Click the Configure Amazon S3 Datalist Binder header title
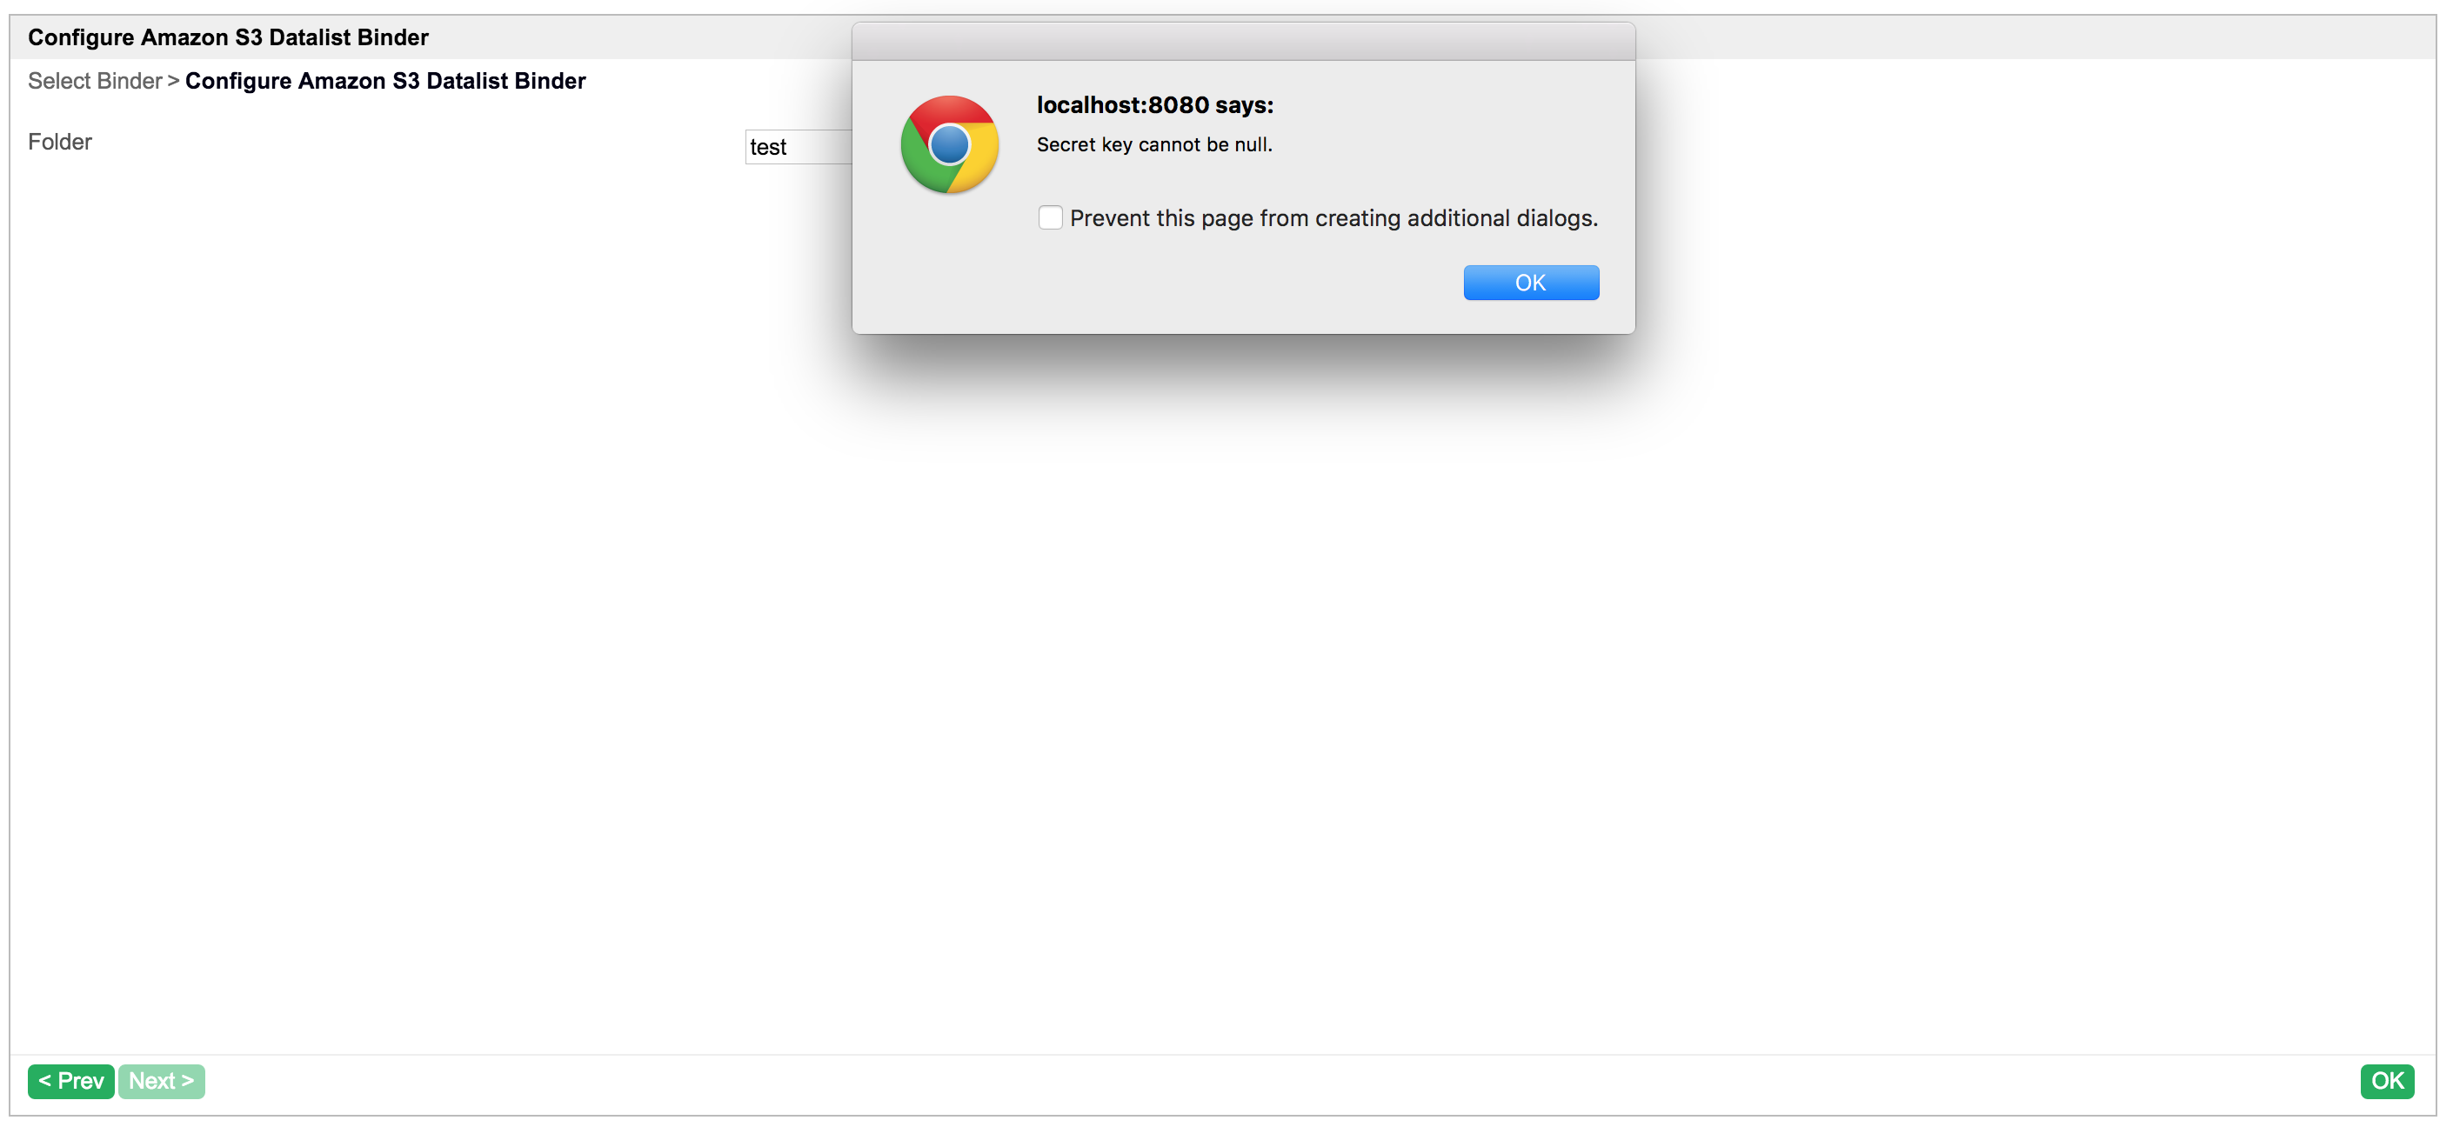The height and width of the screenshot is (1127, 2453). tap(228, 37)
